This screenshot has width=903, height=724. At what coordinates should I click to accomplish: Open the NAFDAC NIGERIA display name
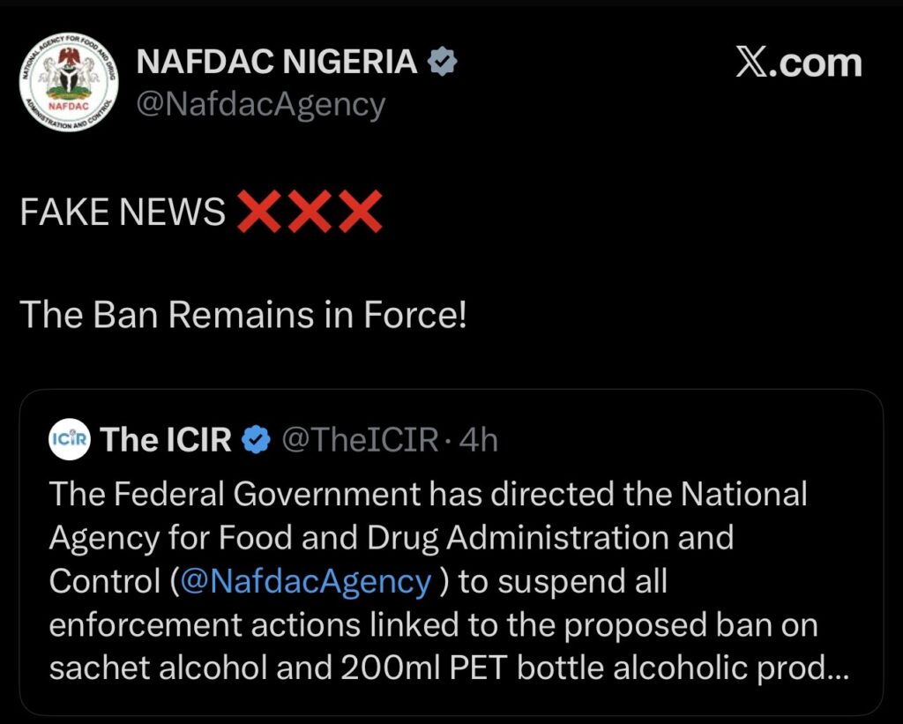point(277,62)
